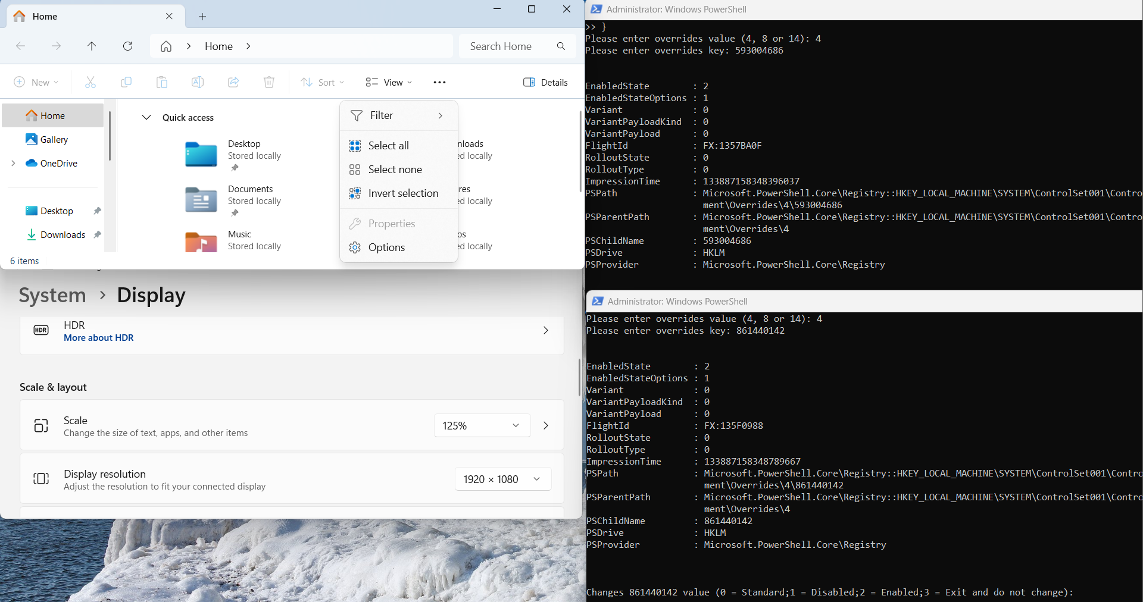Open the Display resolution dropdown
This screenshot has width=1143, height=602.
(x=503, y=479)
